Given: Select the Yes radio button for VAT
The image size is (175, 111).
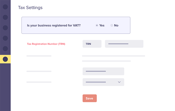Looking at the screenshot, I should click(x=97, y=25).
